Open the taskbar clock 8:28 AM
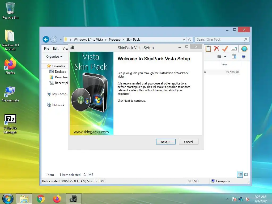 (260, 199)
